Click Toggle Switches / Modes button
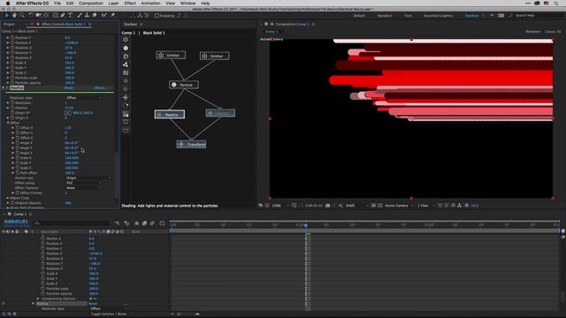 click(x=109, y=314)
